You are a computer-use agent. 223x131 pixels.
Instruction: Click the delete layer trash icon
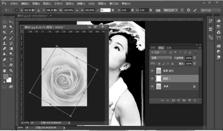(x=195, y=100)
